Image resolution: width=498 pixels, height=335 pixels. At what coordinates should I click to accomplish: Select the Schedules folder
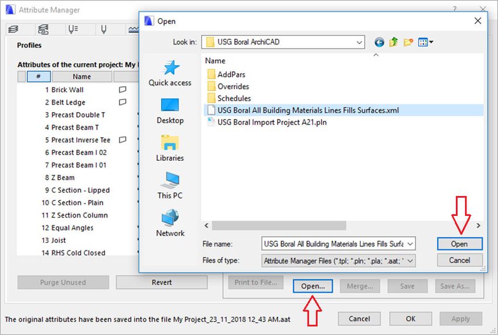[x=229, y=99]
